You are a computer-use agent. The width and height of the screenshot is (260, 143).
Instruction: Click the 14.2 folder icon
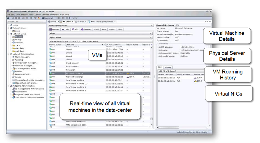[x=14, y=45]
